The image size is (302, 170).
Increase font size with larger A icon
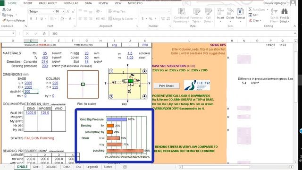pyautogui.click(x=68, y=11)
